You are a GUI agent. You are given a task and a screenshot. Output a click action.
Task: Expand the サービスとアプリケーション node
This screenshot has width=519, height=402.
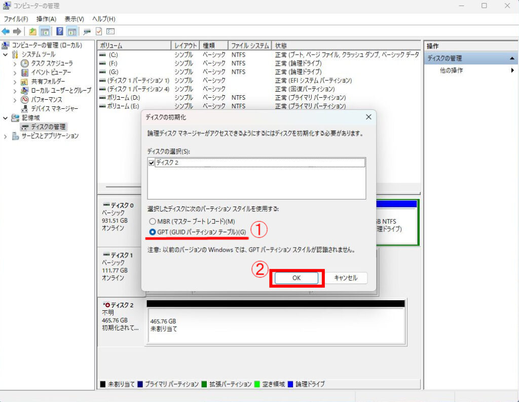click(x=5, y=136)
